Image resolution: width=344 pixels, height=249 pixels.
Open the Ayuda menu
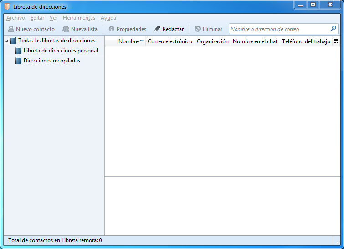(108, 18)
